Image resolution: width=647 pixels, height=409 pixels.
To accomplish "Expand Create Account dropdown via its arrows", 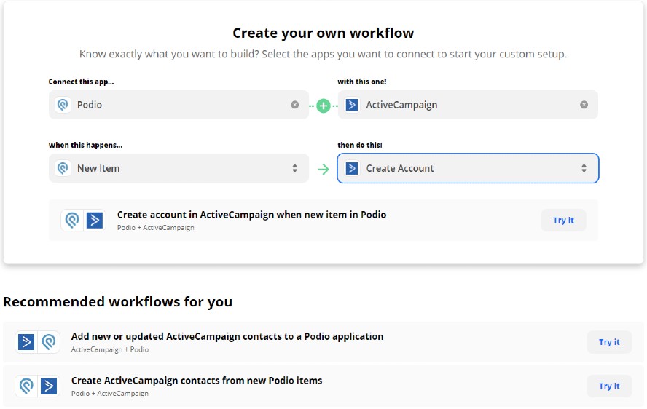I will (584, 168).
